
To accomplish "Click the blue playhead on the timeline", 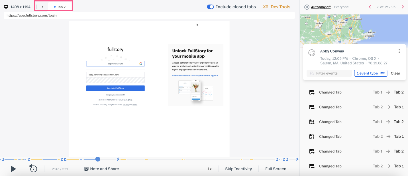I will pos(98,159).
